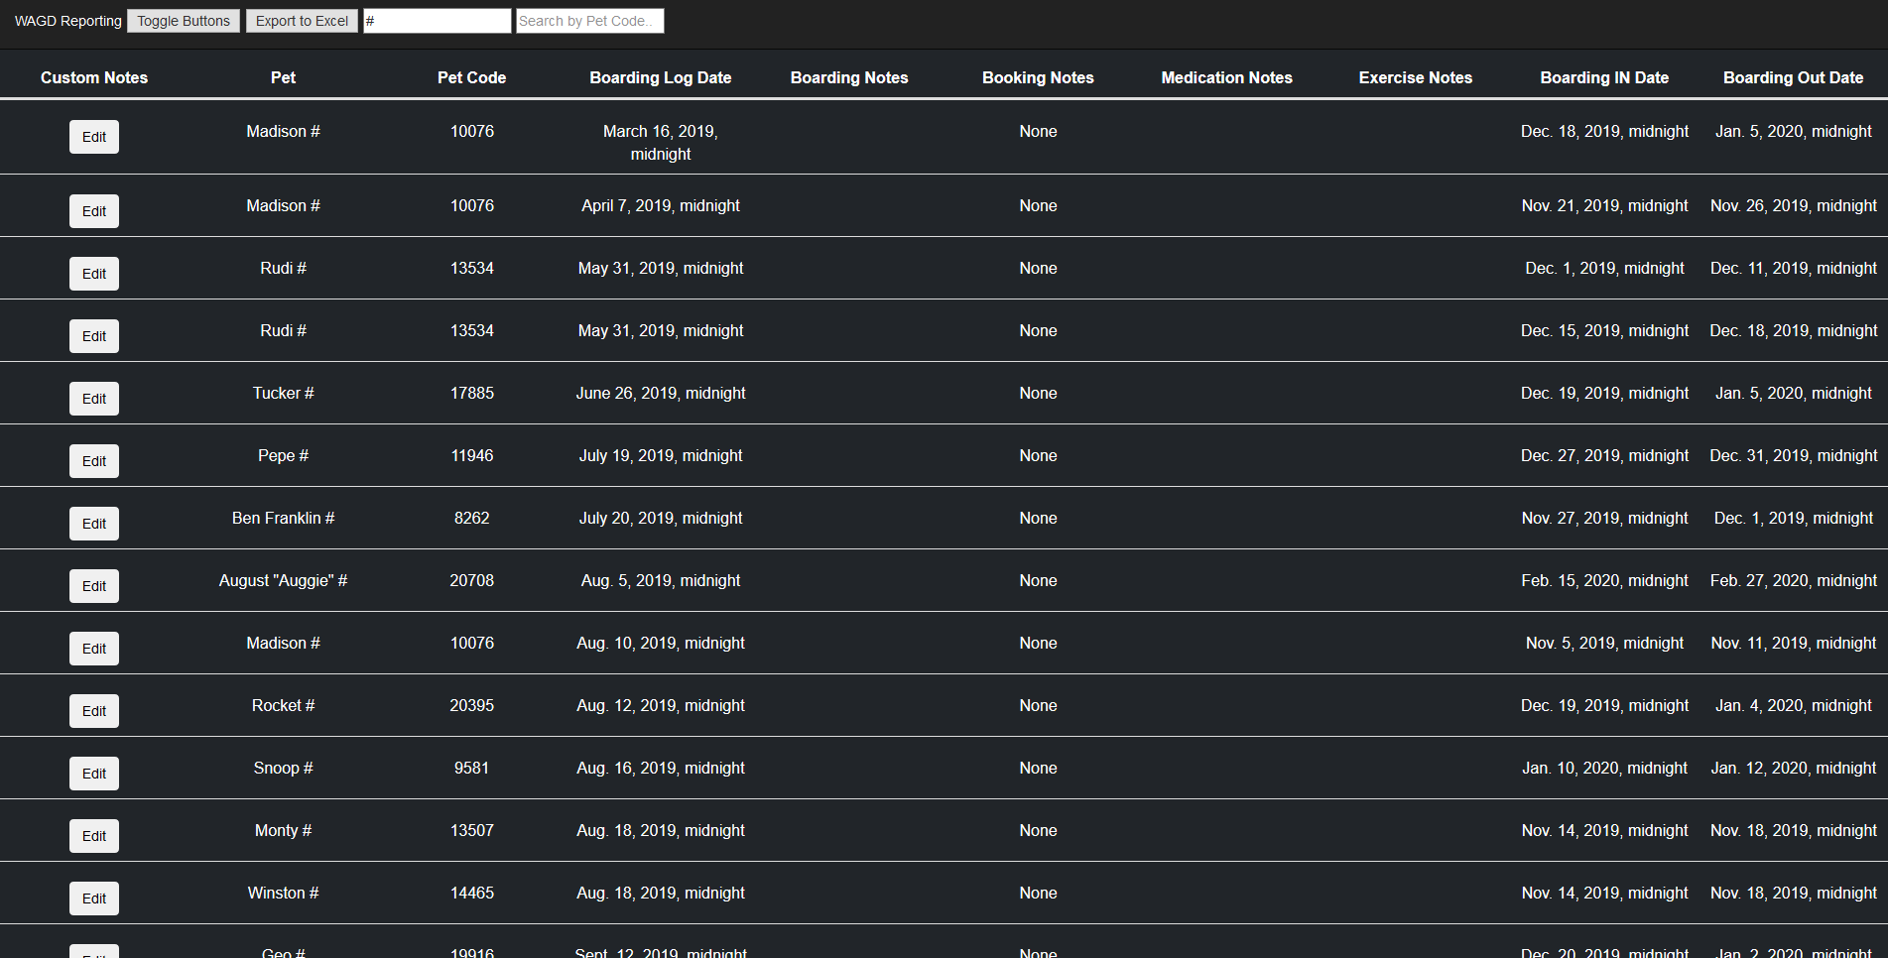The width and height of the screenshot is (1888, 958).
Task: Focus the # input field
Action: tap(438, 21)
